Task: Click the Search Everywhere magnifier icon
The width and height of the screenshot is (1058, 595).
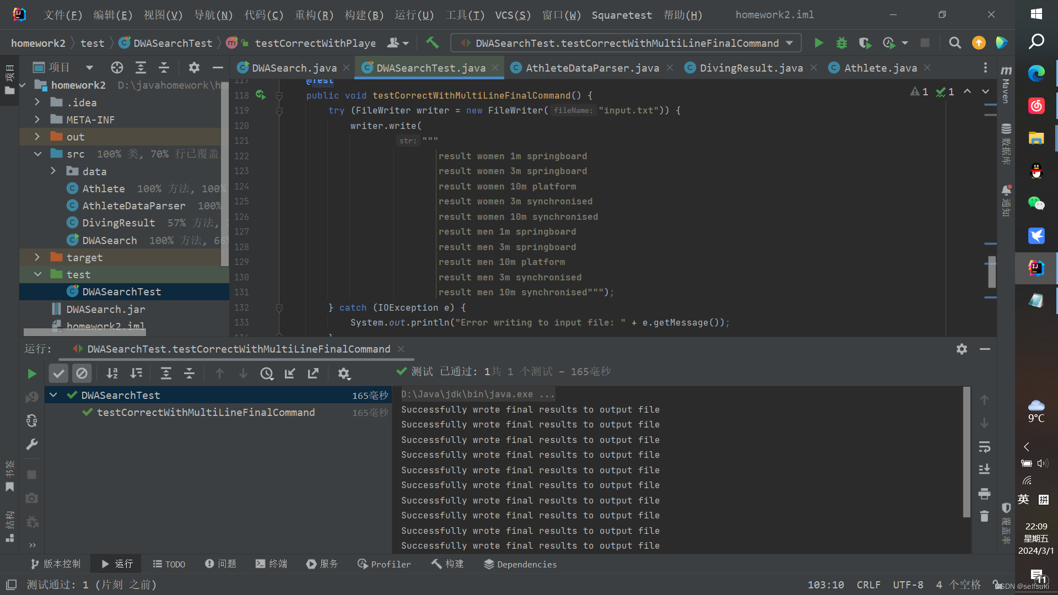Action: click(955, 43)
